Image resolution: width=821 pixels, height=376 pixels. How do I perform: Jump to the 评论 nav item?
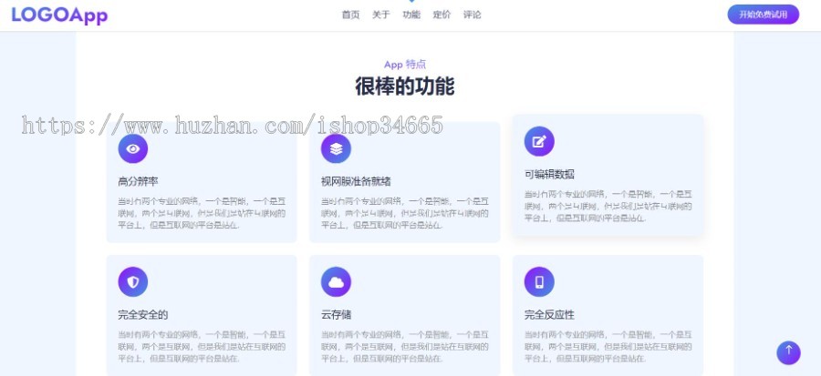click(473, 15)
